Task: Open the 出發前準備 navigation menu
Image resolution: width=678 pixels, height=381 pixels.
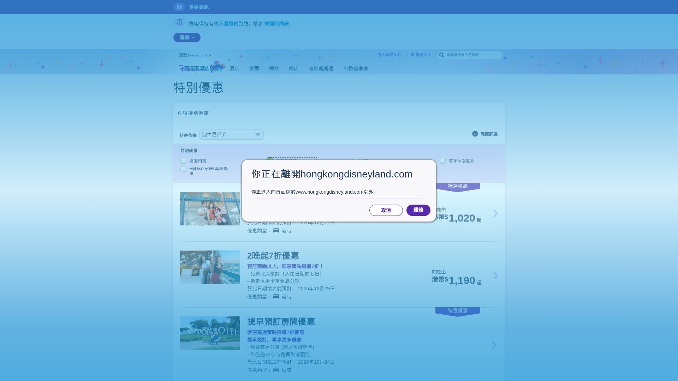Action: click(x=356, y=68)
